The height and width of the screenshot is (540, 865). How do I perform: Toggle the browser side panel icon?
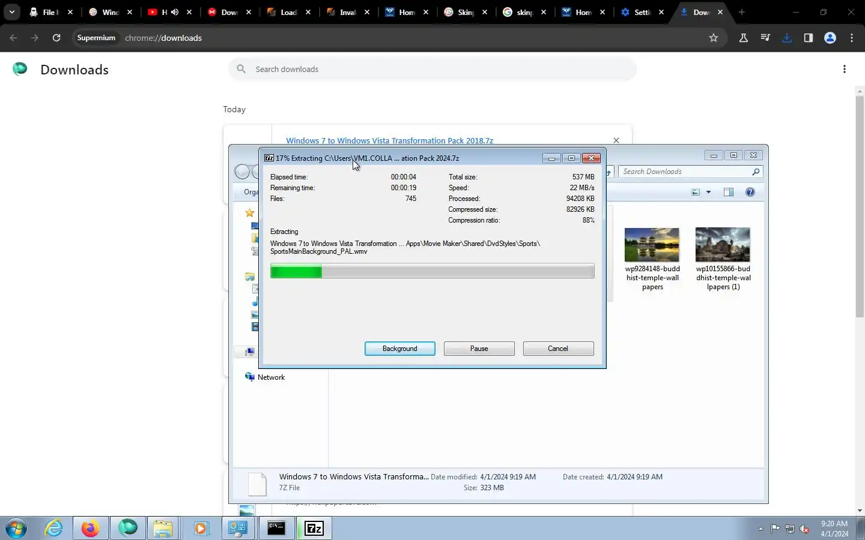click(x=809, y=38)
